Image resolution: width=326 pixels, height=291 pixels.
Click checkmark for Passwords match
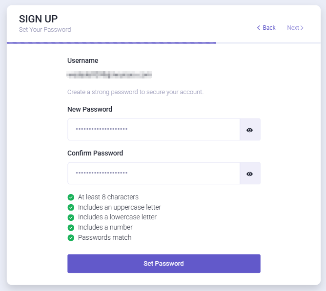click(x=71, y=237)
